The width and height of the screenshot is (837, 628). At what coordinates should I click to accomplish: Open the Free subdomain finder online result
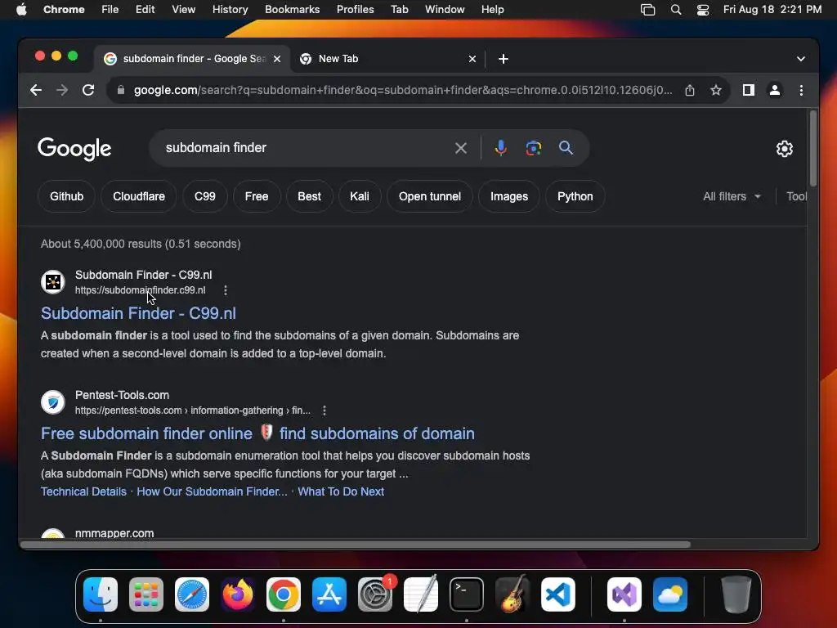pos(257,433)
